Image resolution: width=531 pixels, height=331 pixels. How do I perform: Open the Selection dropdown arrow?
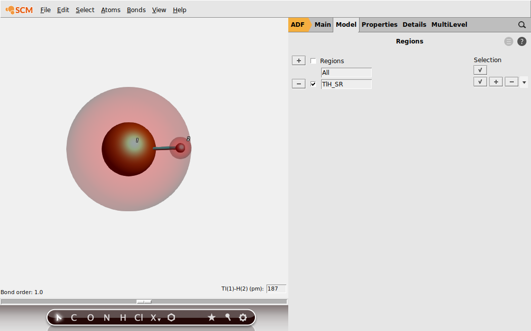[524, 81]
